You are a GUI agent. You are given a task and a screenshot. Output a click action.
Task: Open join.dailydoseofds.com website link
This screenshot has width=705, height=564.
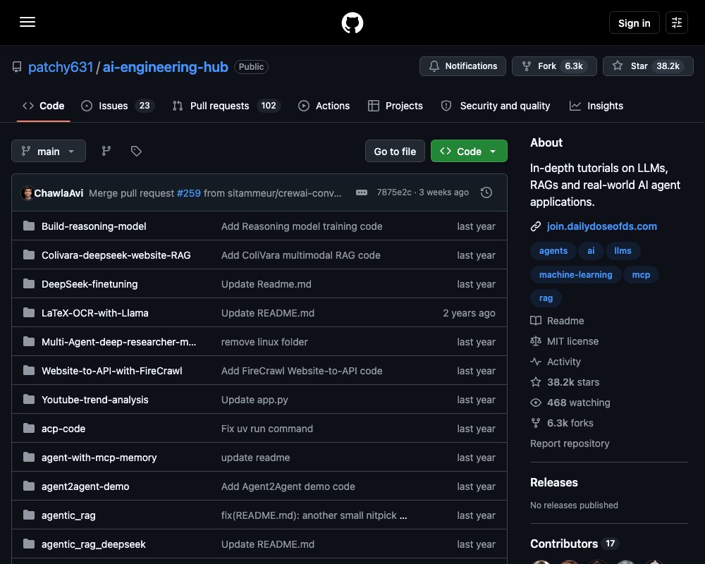(x=601, y=226)
